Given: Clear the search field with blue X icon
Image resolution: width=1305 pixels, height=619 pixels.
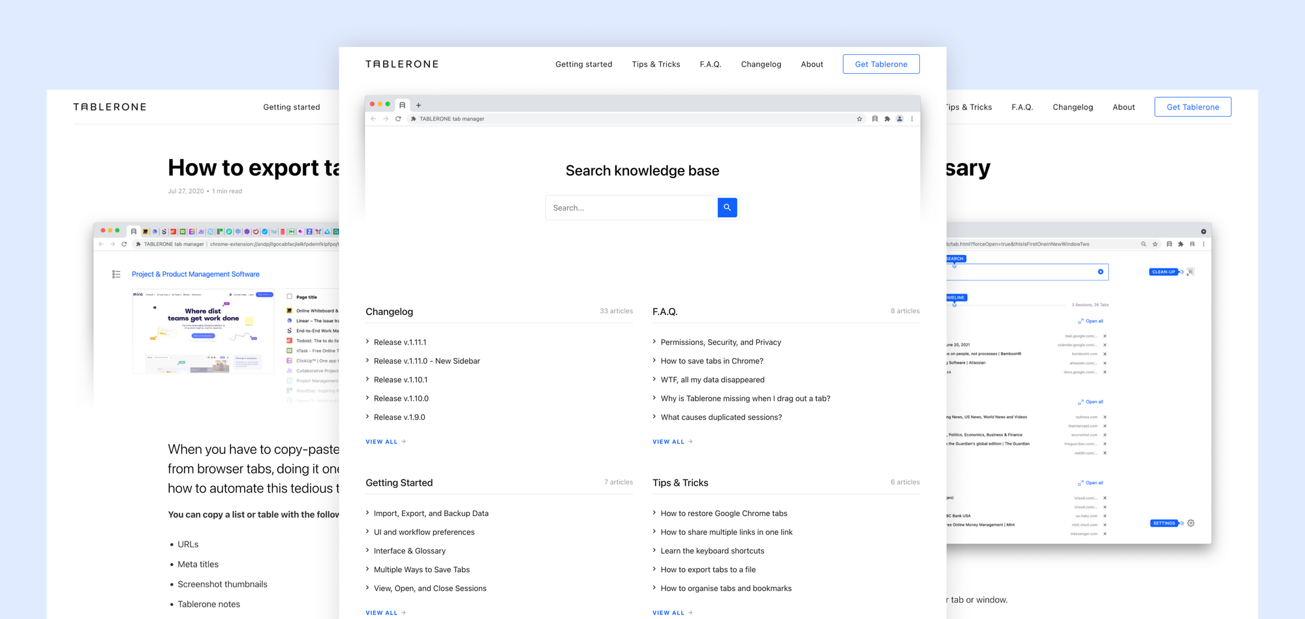Looking at the screenshot, I should pos(1100,272).
